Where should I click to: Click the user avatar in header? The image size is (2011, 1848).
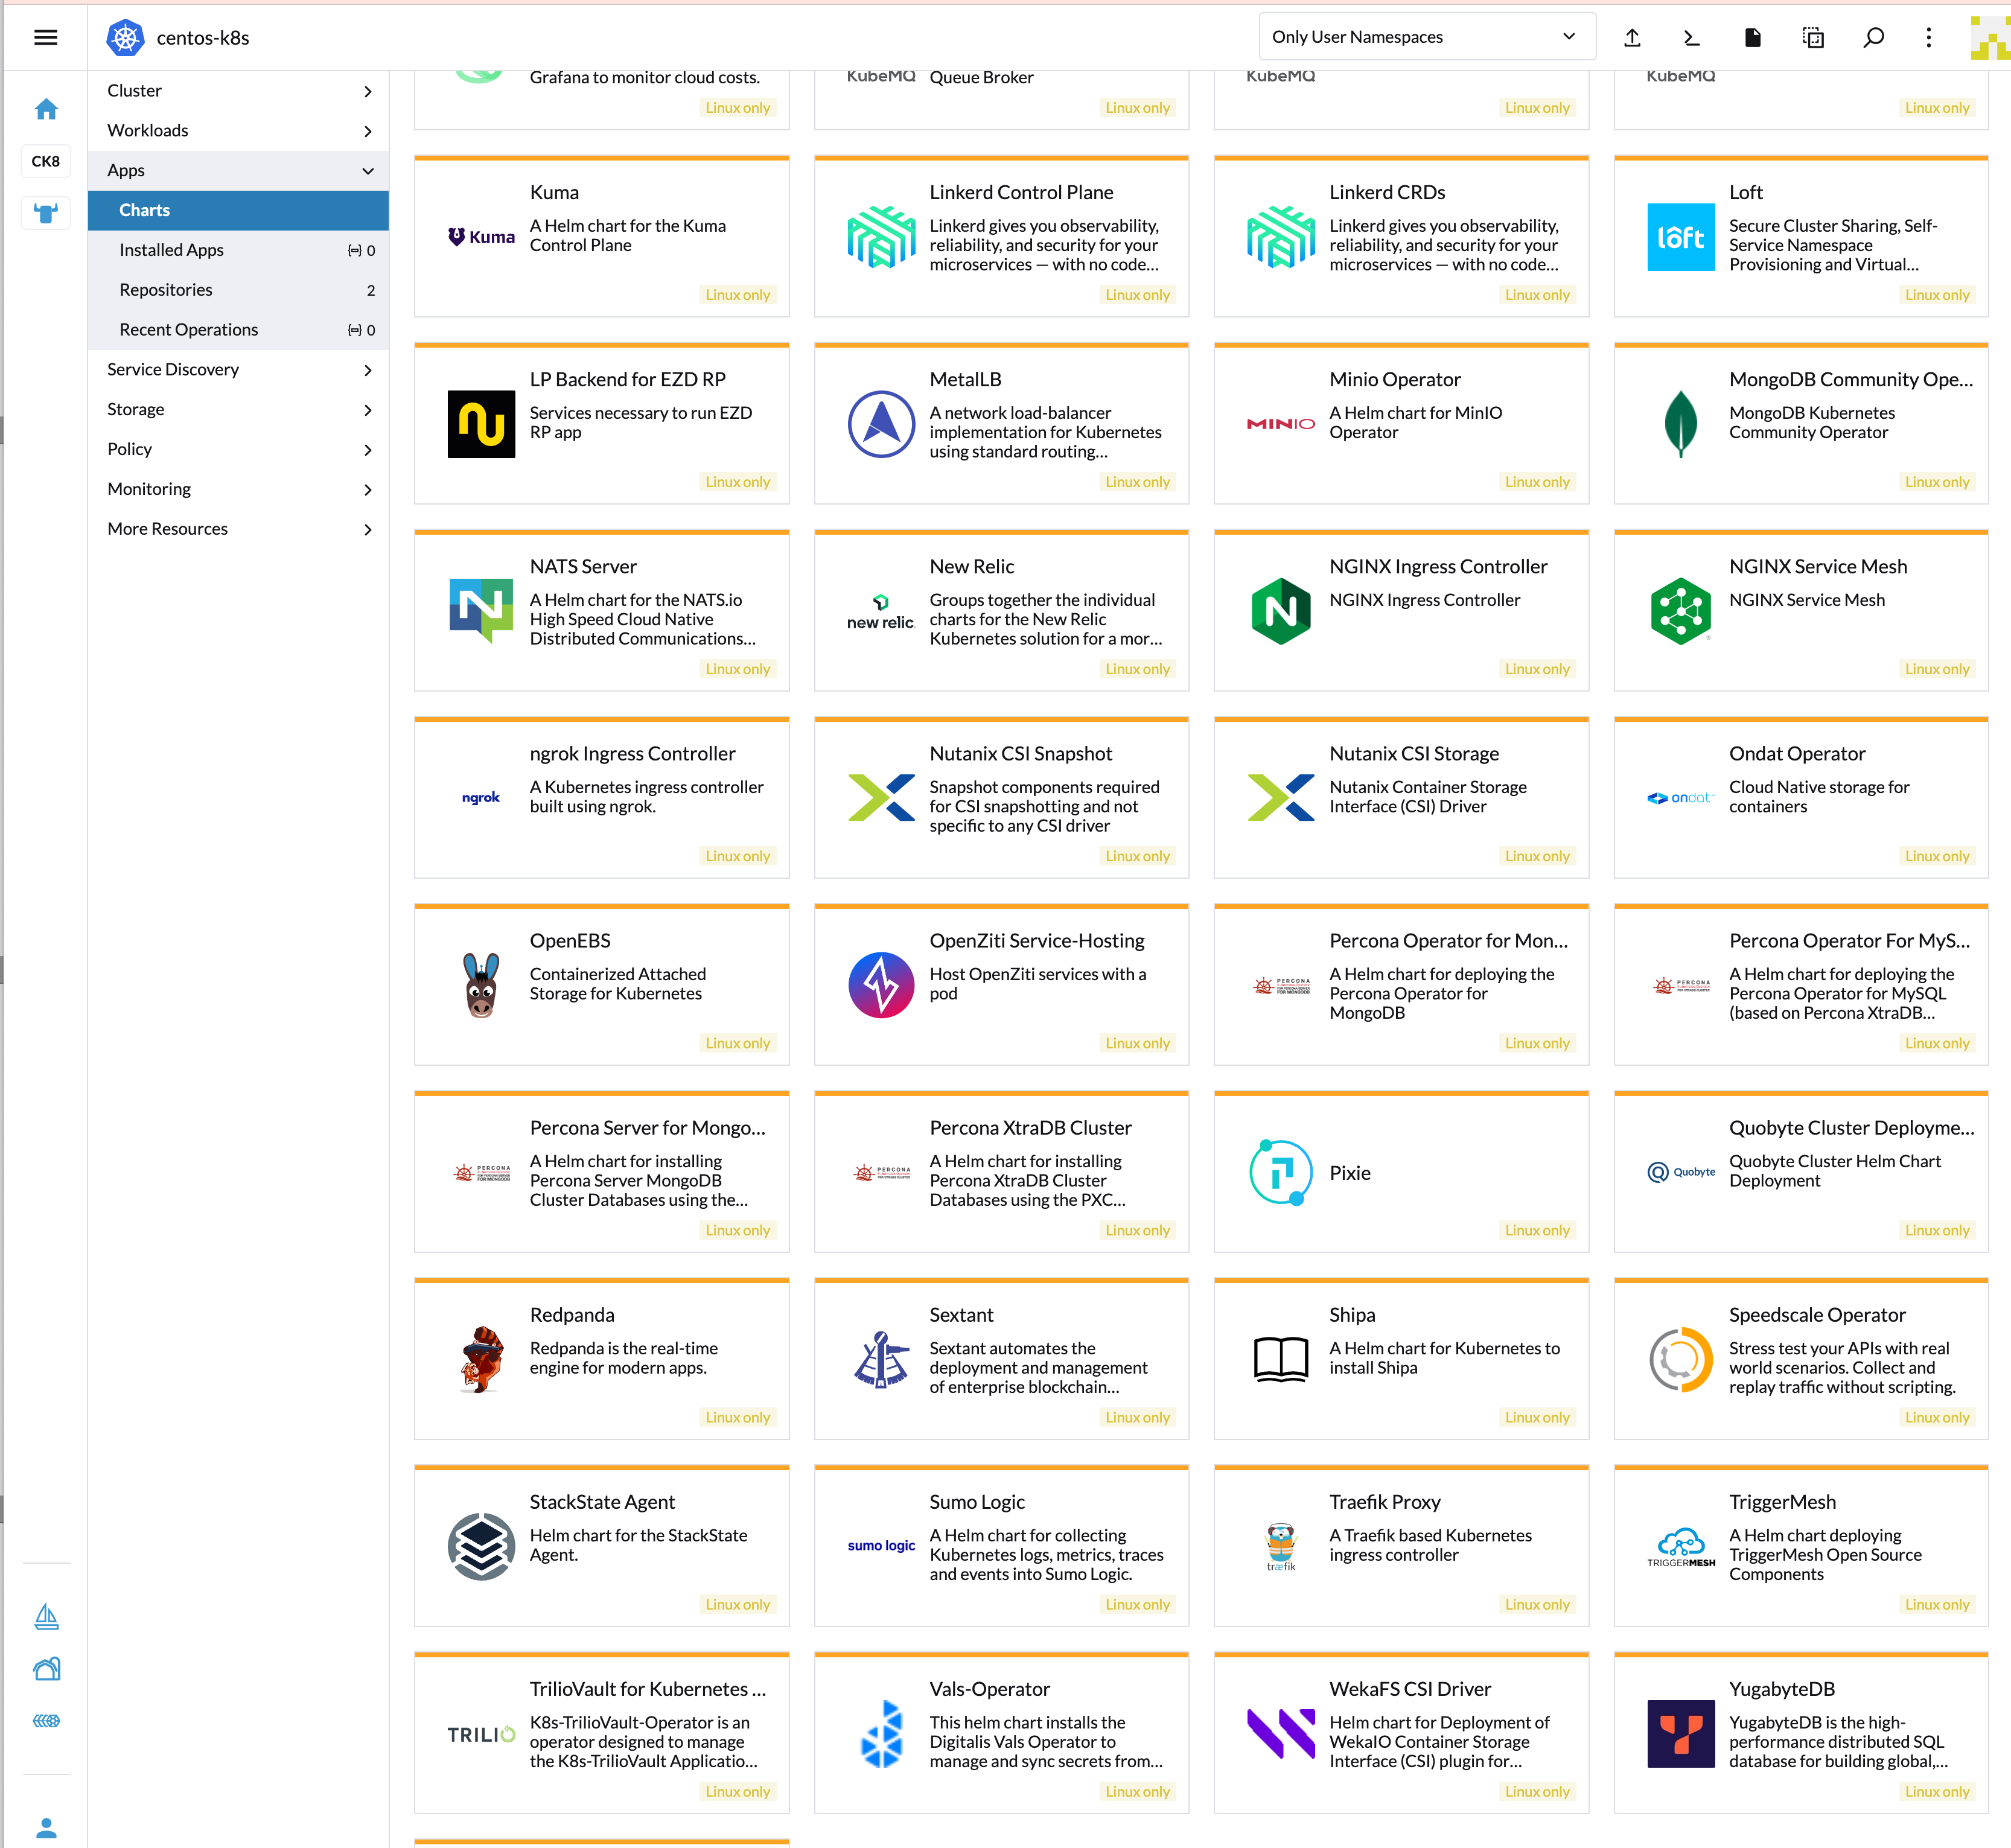pyautogui.click(x=1990, y=38)
